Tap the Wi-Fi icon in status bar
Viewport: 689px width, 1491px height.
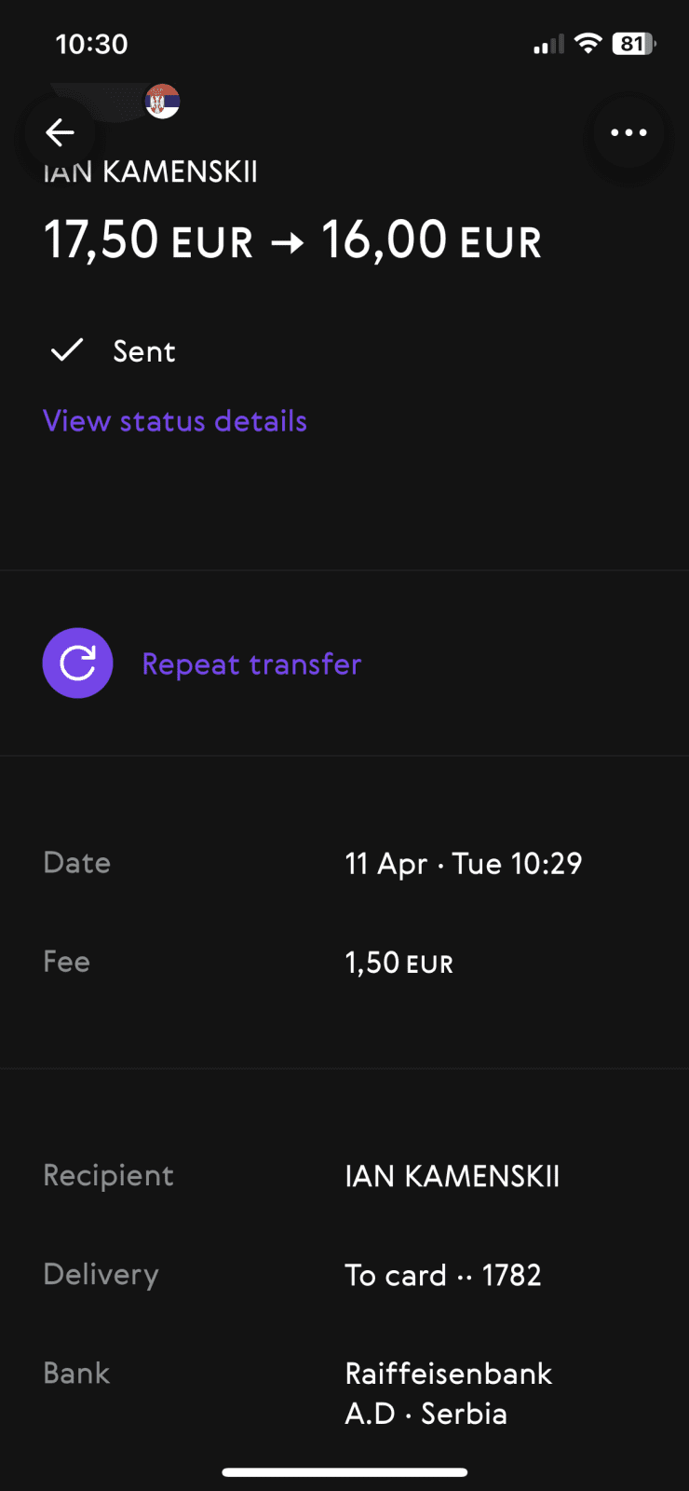coord(588,43)
